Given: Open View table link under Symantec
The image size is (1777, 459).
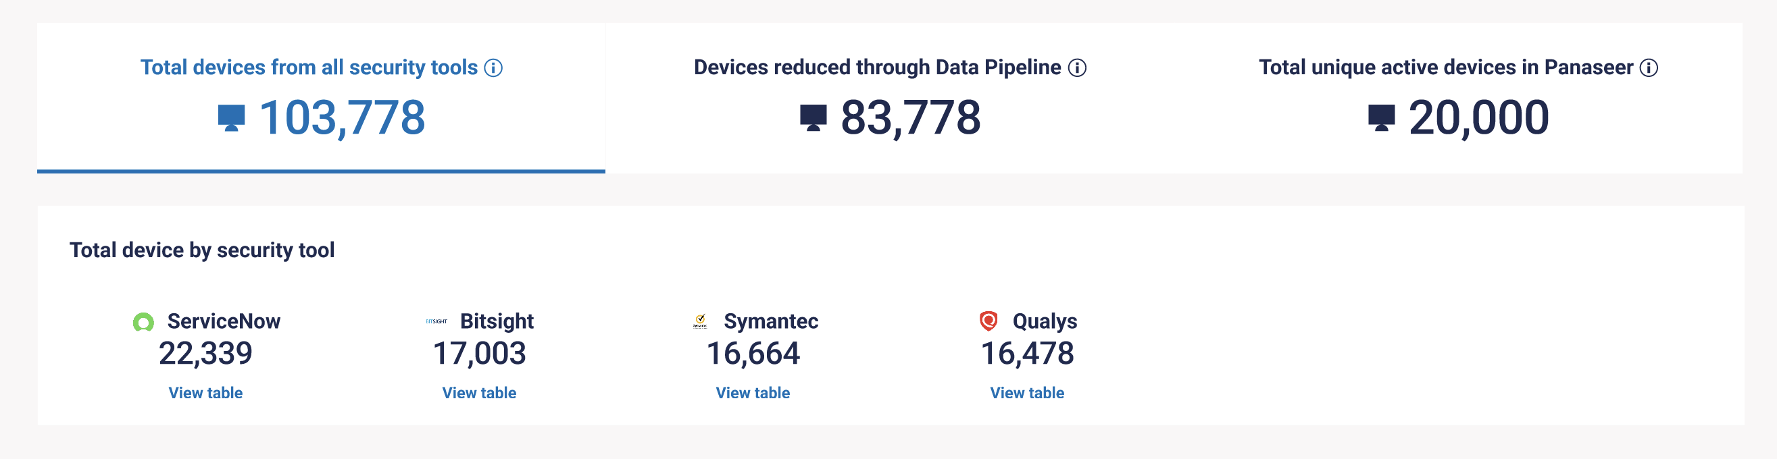Looking at the screenshot, I should pyautogui.click(x=753, y=393).
